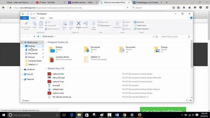The width and height of the screenshot is (210, 118).
Task: Select the office 365.mp4 recent file
Action: [59, 78]
